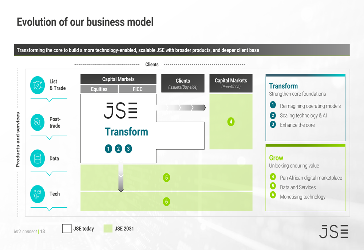Click the vertical 'Products and services' label
Image resolution: width=364 pixels, height=250 pixels.
pos(18,140)
